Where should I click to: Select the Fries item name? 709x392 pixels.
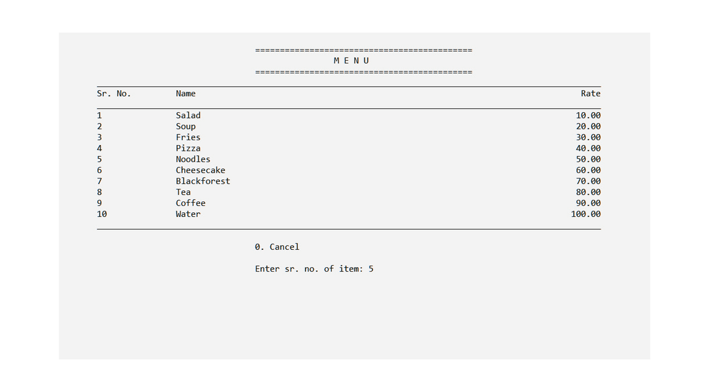pyautogui.click(x=188, y=137)
